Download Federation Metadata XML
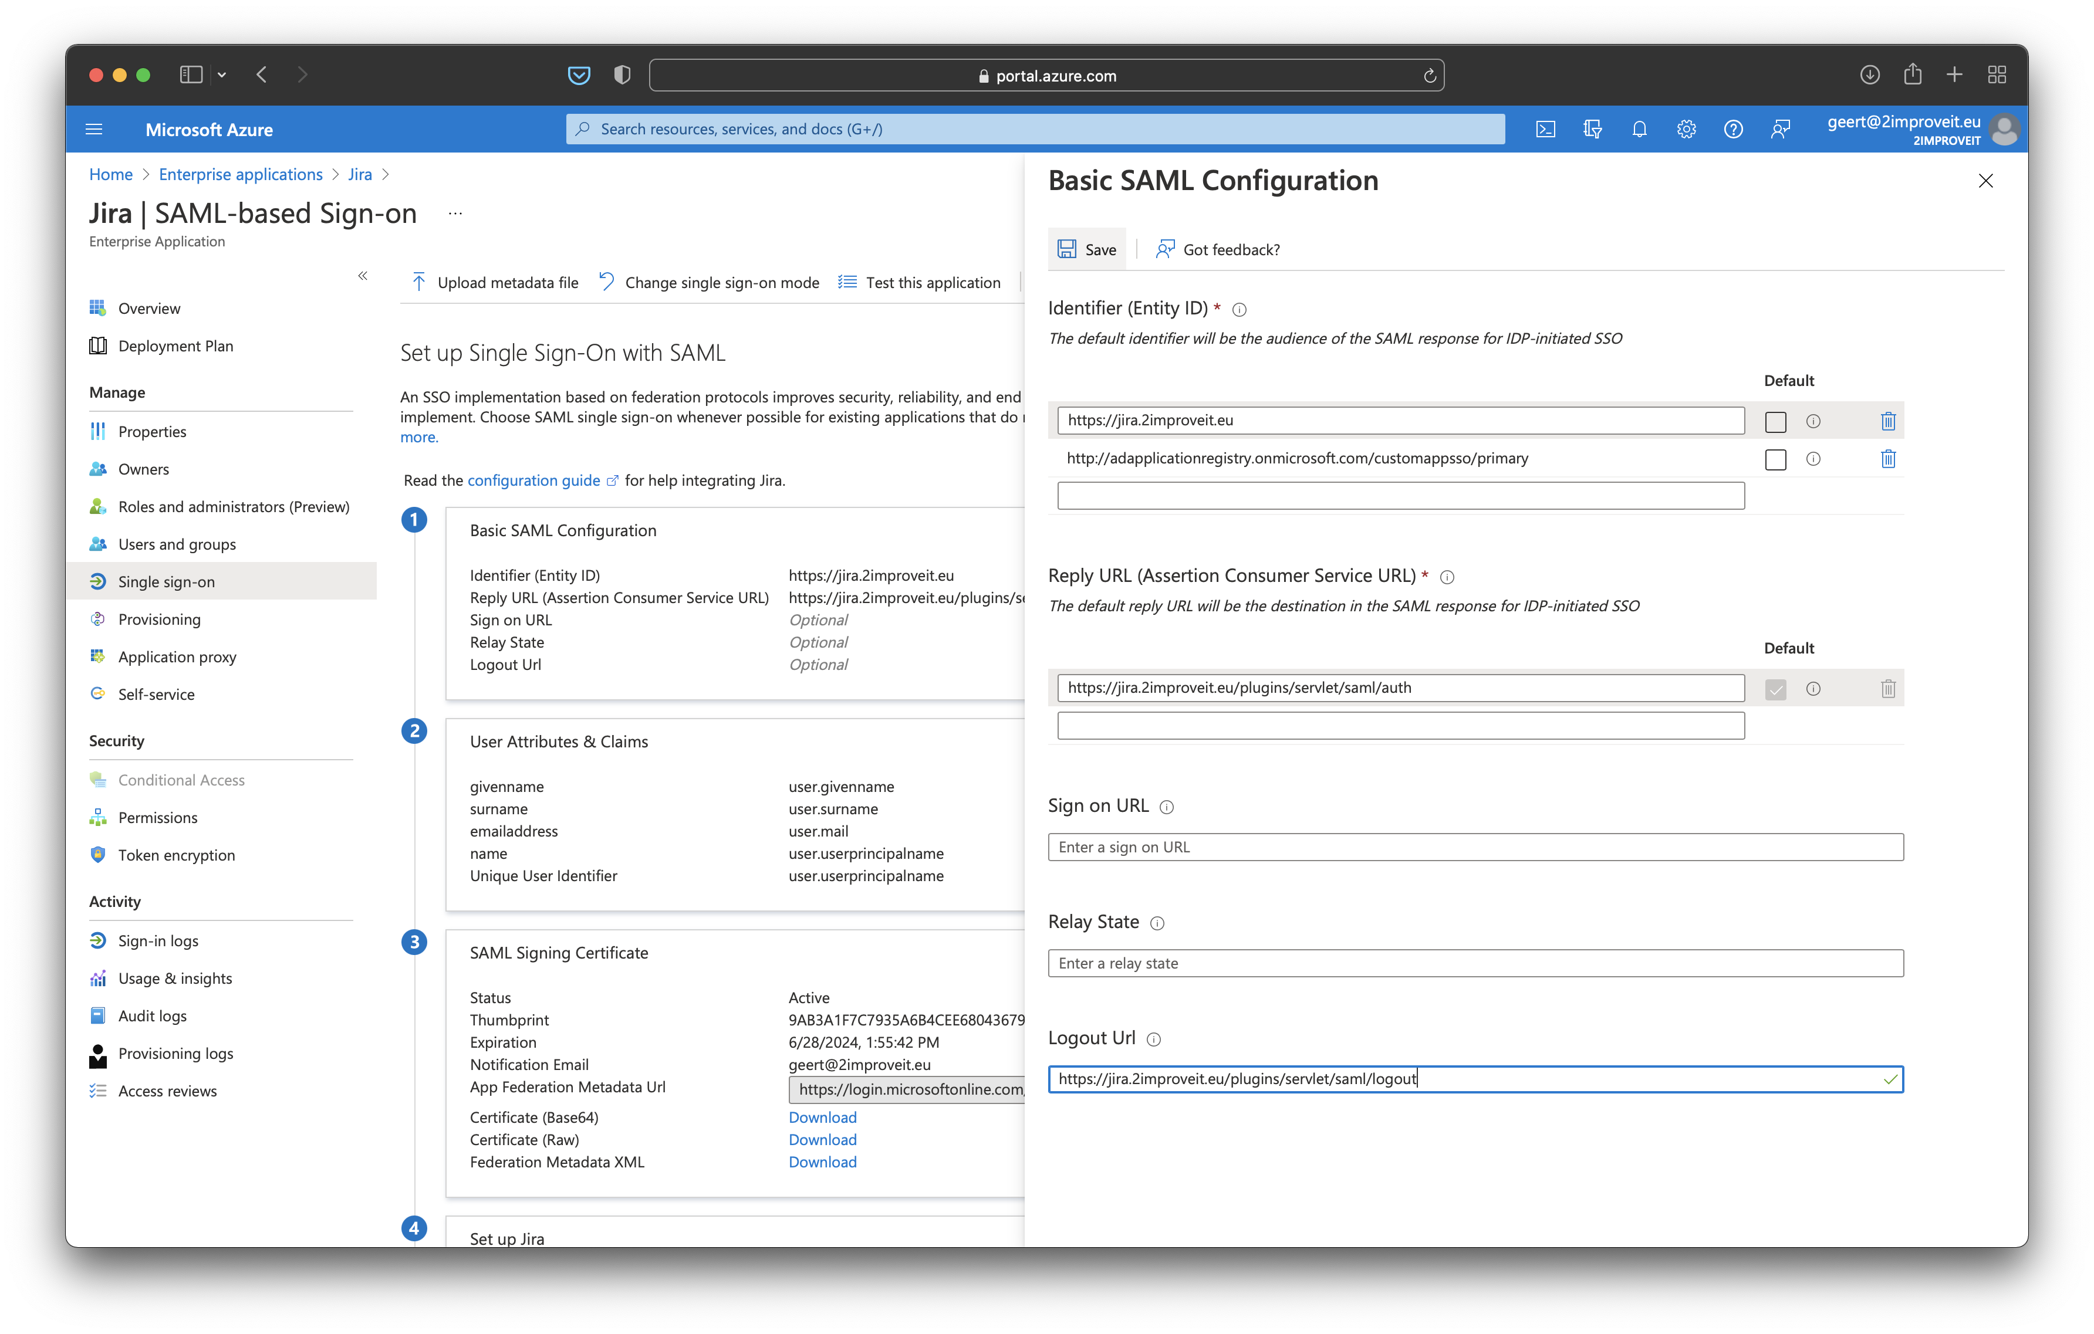This screenshot has height=1334, width=2094. click(x=823, y=1162)
